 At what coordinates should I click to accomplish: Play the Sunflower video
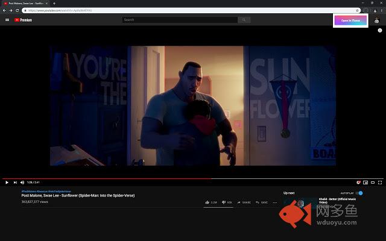pyautogui.click(x=7, y=183)
